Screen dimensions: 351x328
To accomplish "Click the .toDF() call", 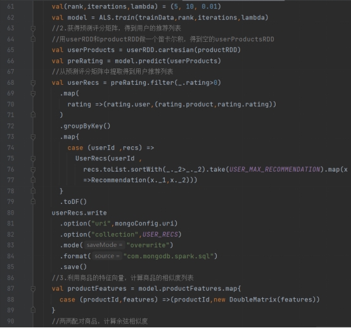I will point(73,202).
